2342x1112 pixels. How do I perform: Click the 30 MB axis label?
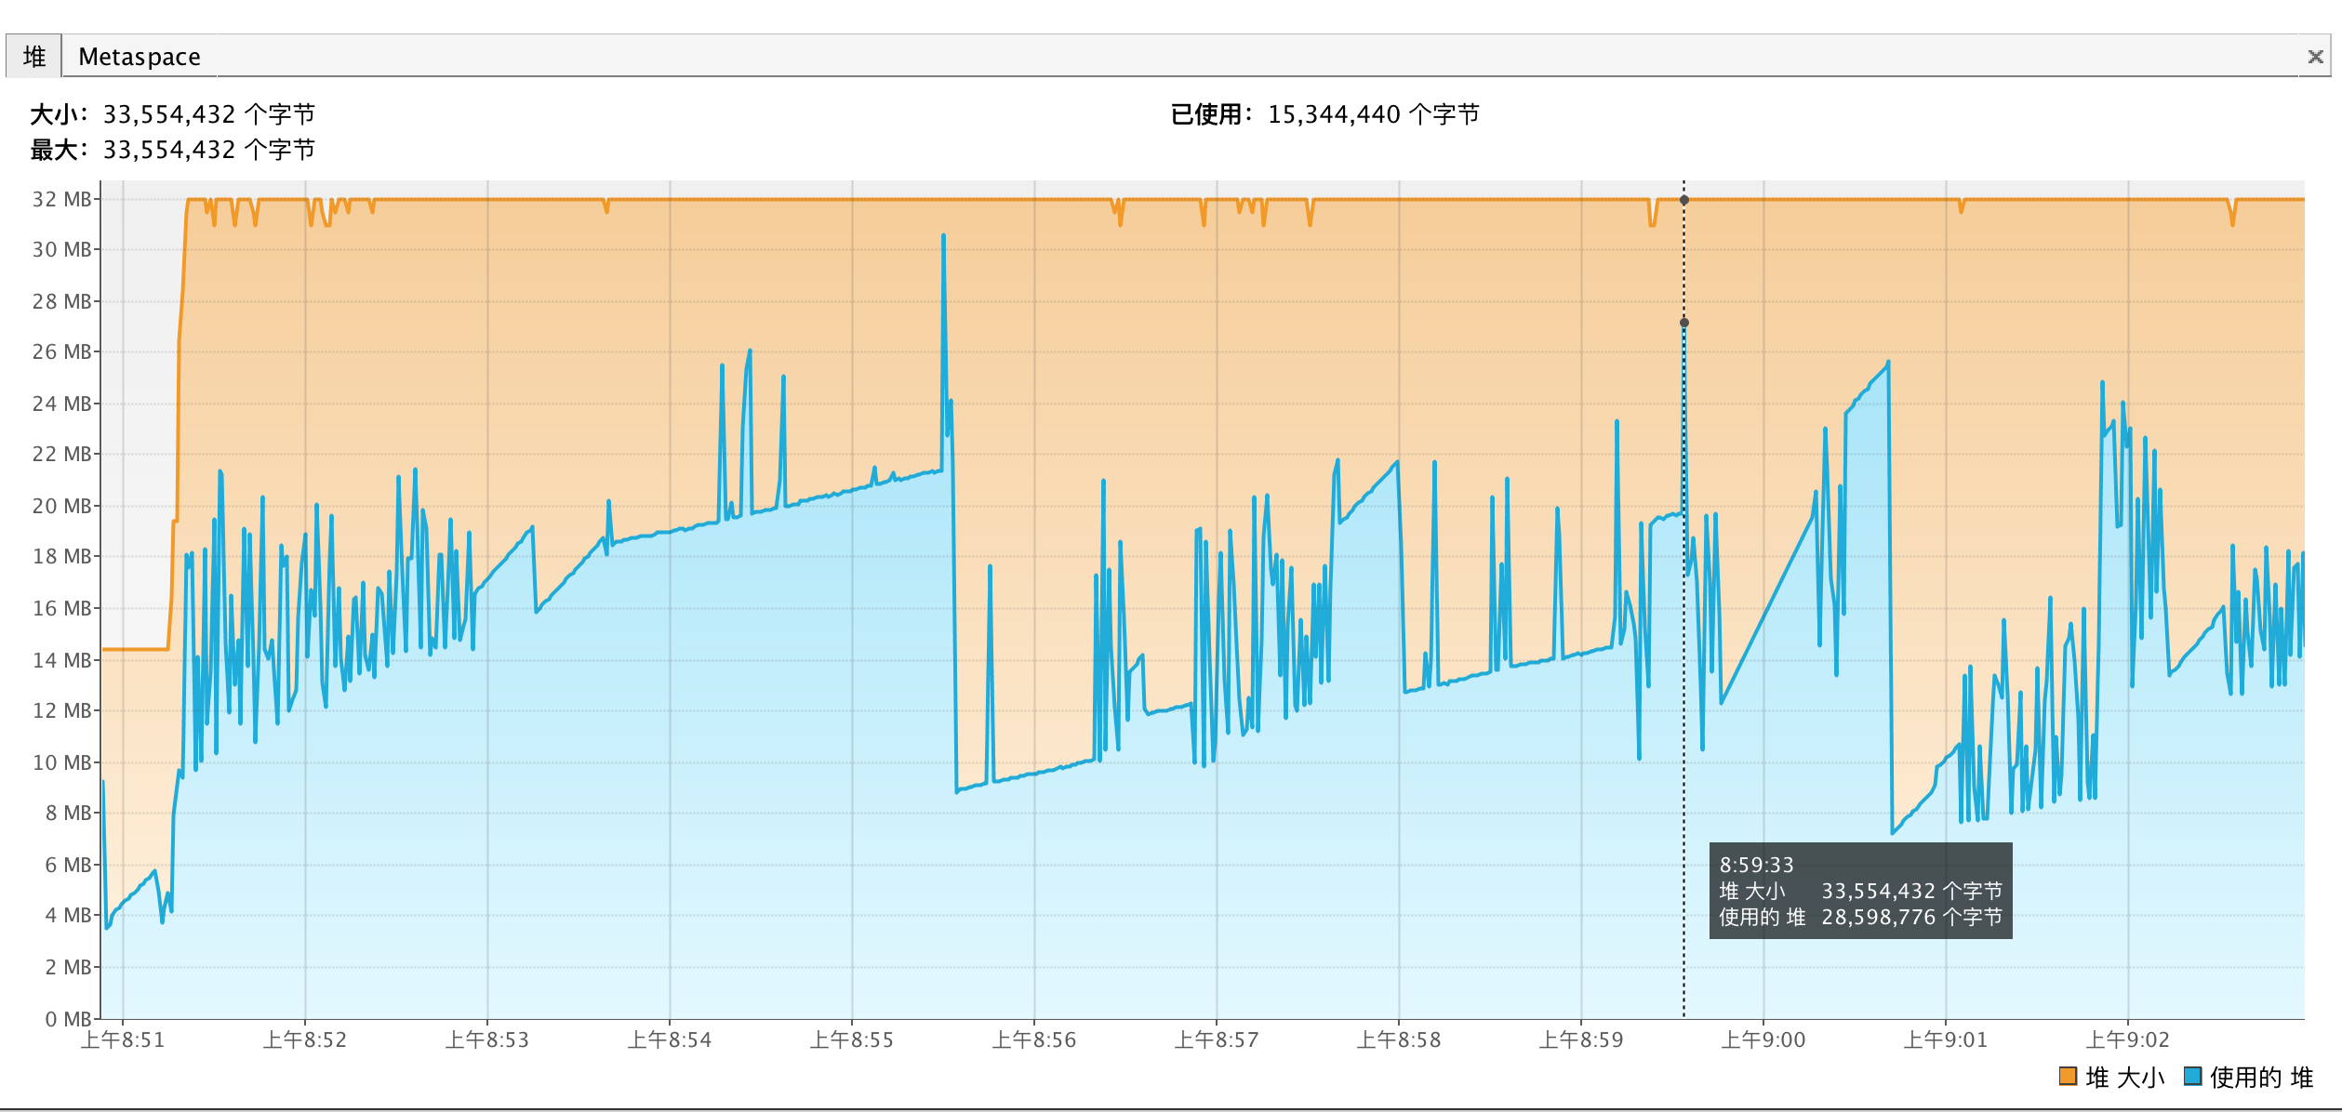pyautogui.click(x=62, y=249)
